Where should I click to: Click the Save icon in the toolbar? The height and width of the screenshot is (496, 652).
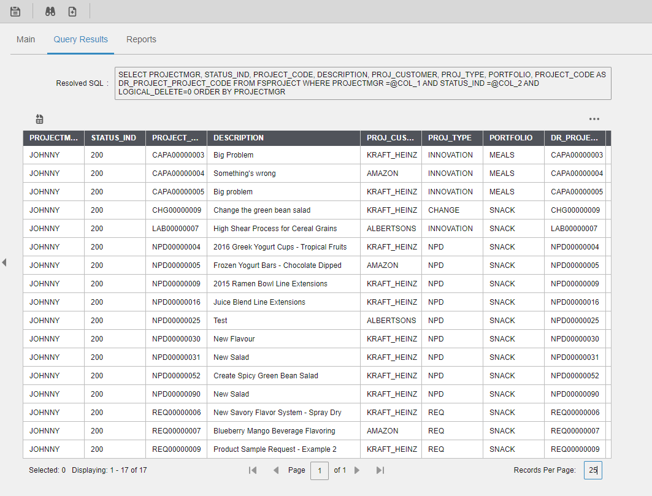click(15, 10)
